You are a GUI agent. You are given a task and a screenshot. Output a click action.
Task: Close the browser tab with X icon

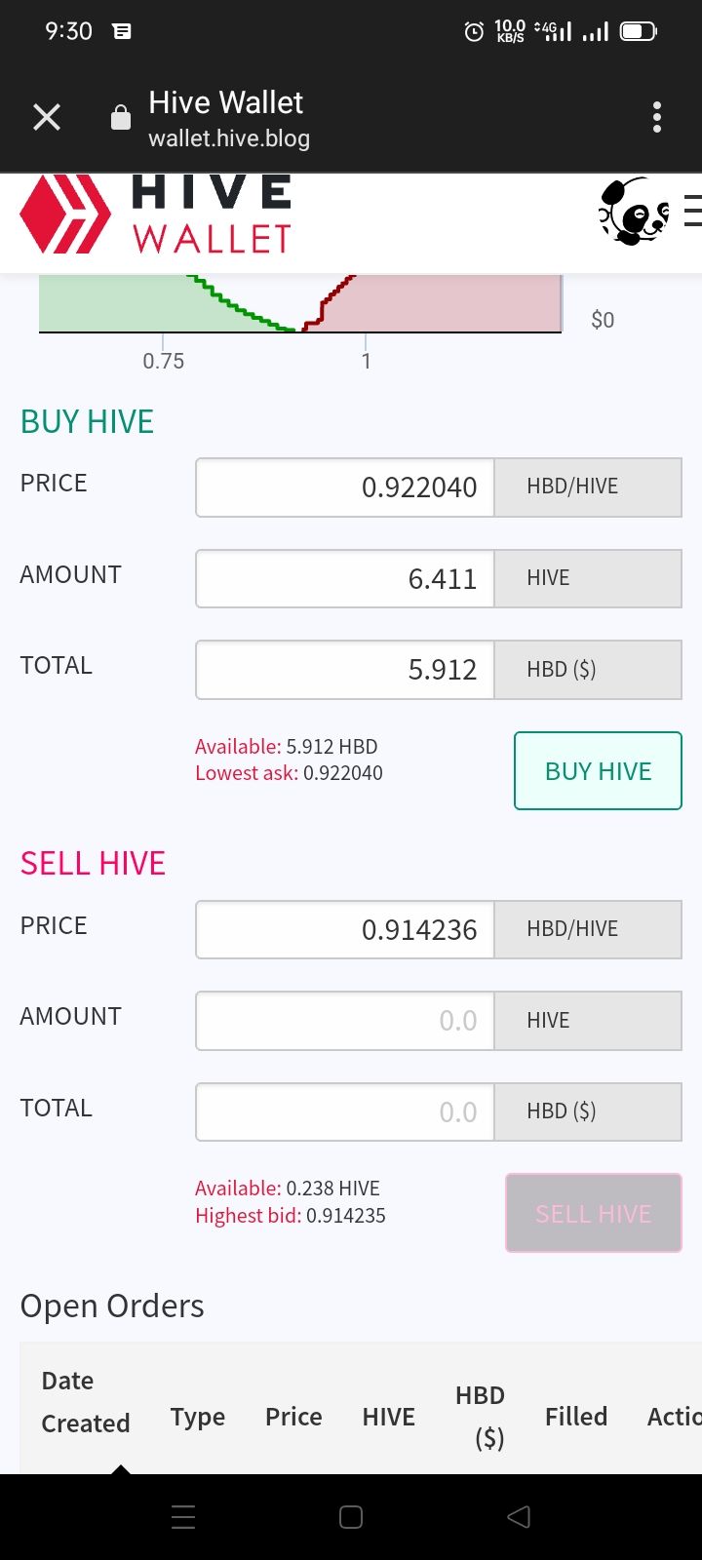pos(47,118)
